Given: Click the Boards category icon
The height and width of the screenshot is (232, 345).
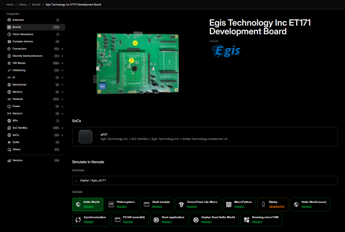Looking at the screenshot, I should click(9, 27).
